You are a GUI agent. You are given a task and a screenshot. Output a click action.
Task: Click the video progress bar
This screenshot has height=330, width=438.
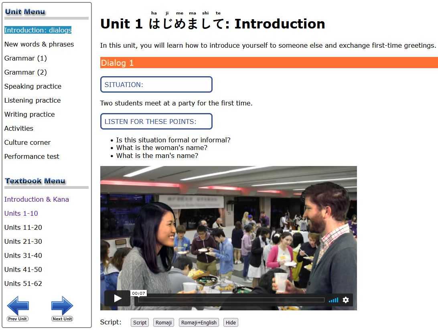[x=231, y=300]
